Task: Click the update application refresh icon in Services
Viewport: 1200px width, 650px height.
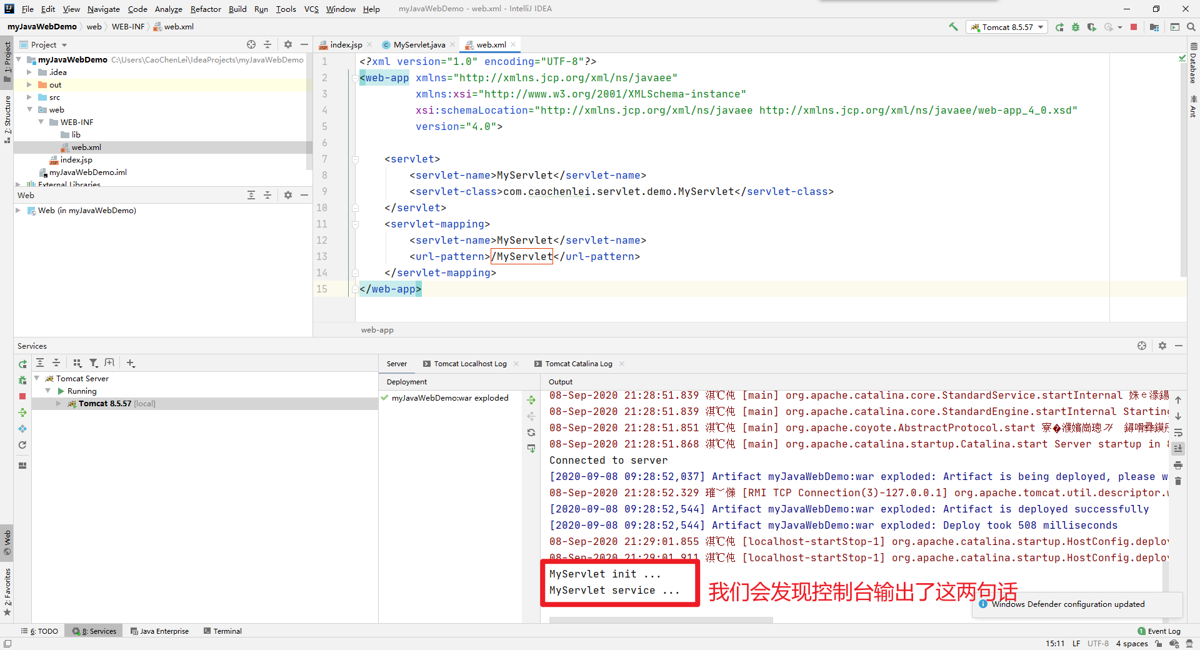Action: pos(22,445)
